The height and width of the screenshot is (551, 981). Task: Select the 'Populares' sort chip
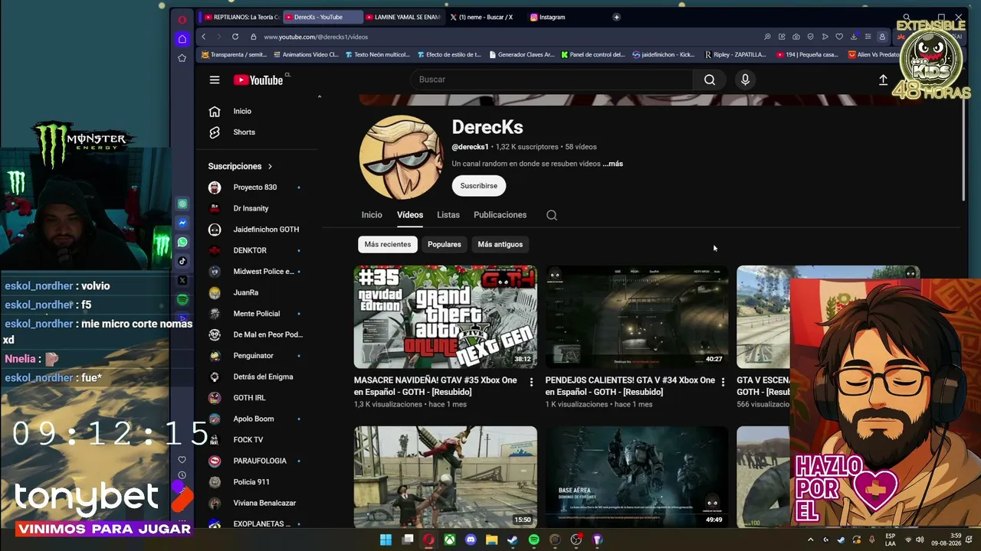(445, 244)
